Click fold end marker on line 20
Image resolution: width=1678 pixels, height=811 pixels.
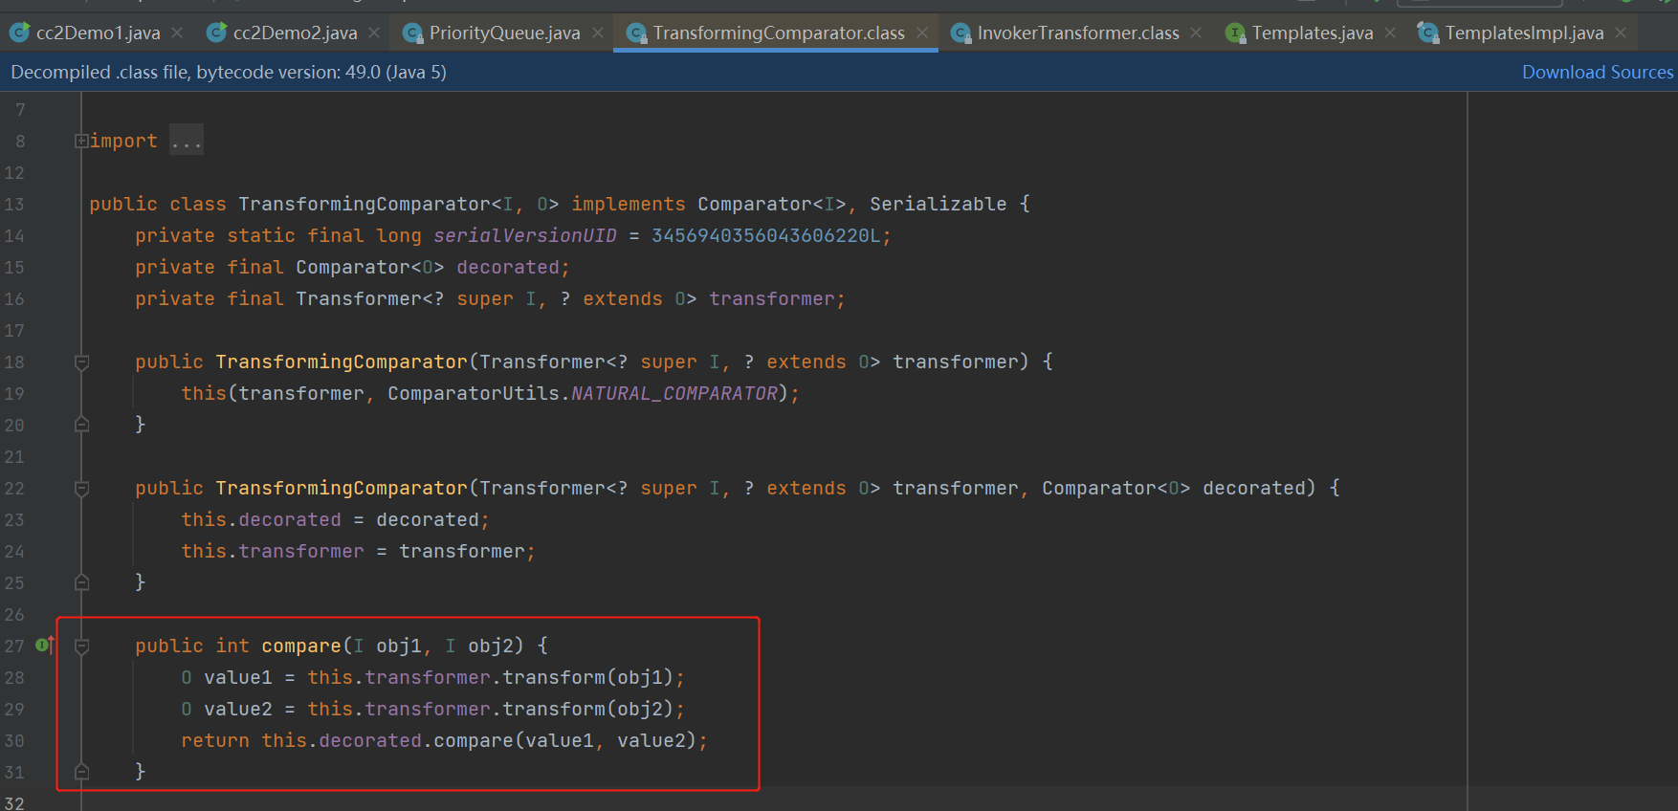click(81, 425)
